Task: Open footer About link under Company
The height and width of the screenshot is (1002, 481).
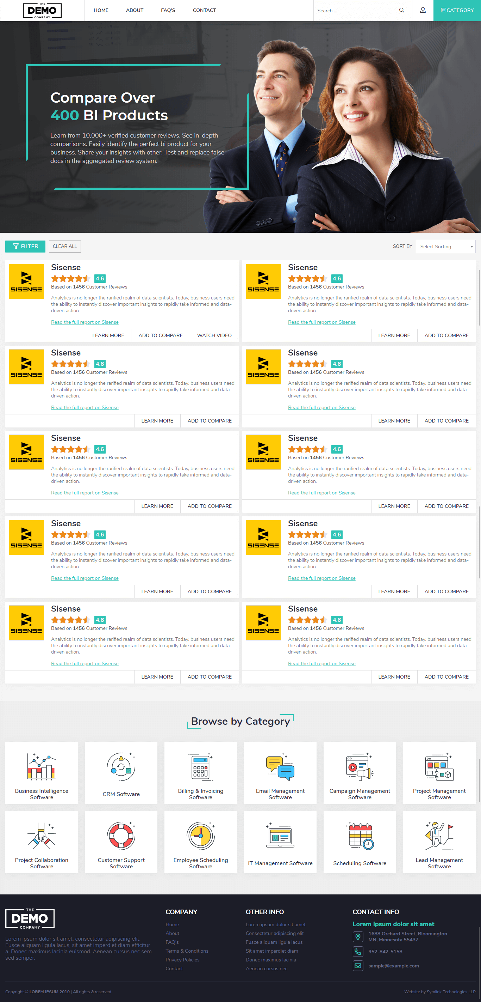Action: pos(173,933)
